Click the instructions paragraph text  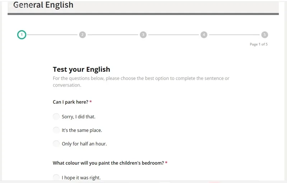(x=141, y=81)
